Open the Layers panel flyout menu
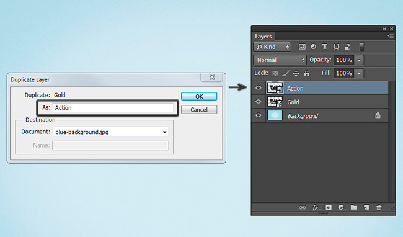Viewport: 403px width, 237px height. pos(390,36)
